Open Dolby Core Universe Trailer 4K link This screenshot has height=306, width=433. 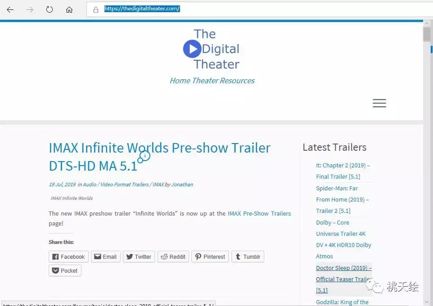(343, 239)
